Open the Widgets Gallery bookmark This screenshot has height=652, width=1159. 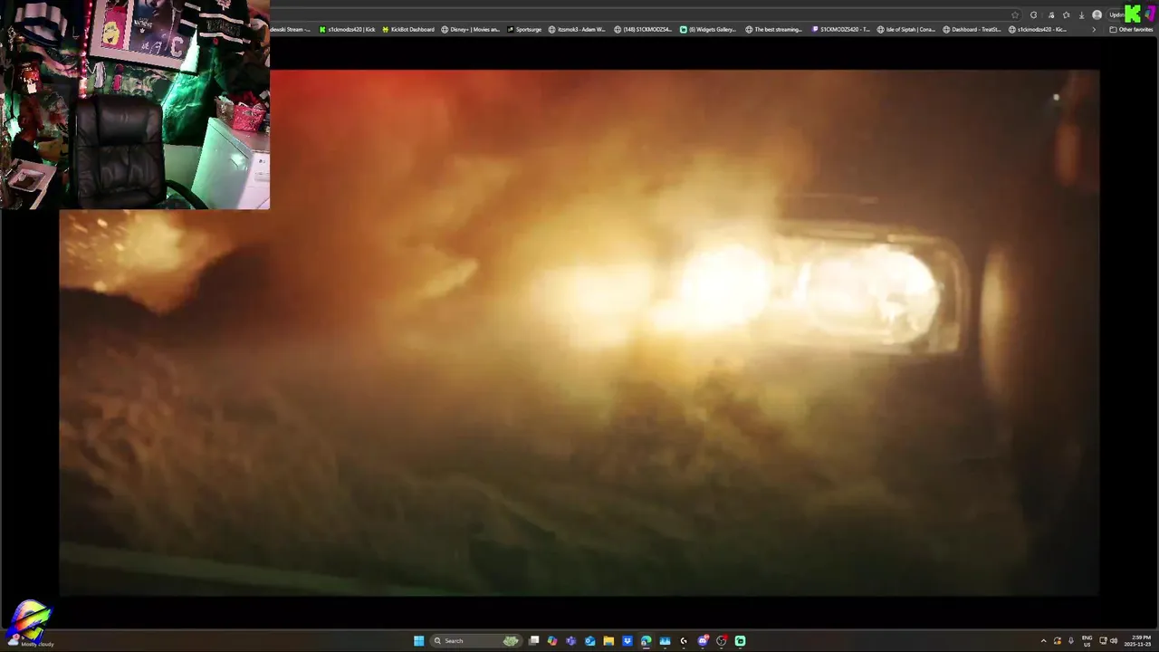[709, 29]
